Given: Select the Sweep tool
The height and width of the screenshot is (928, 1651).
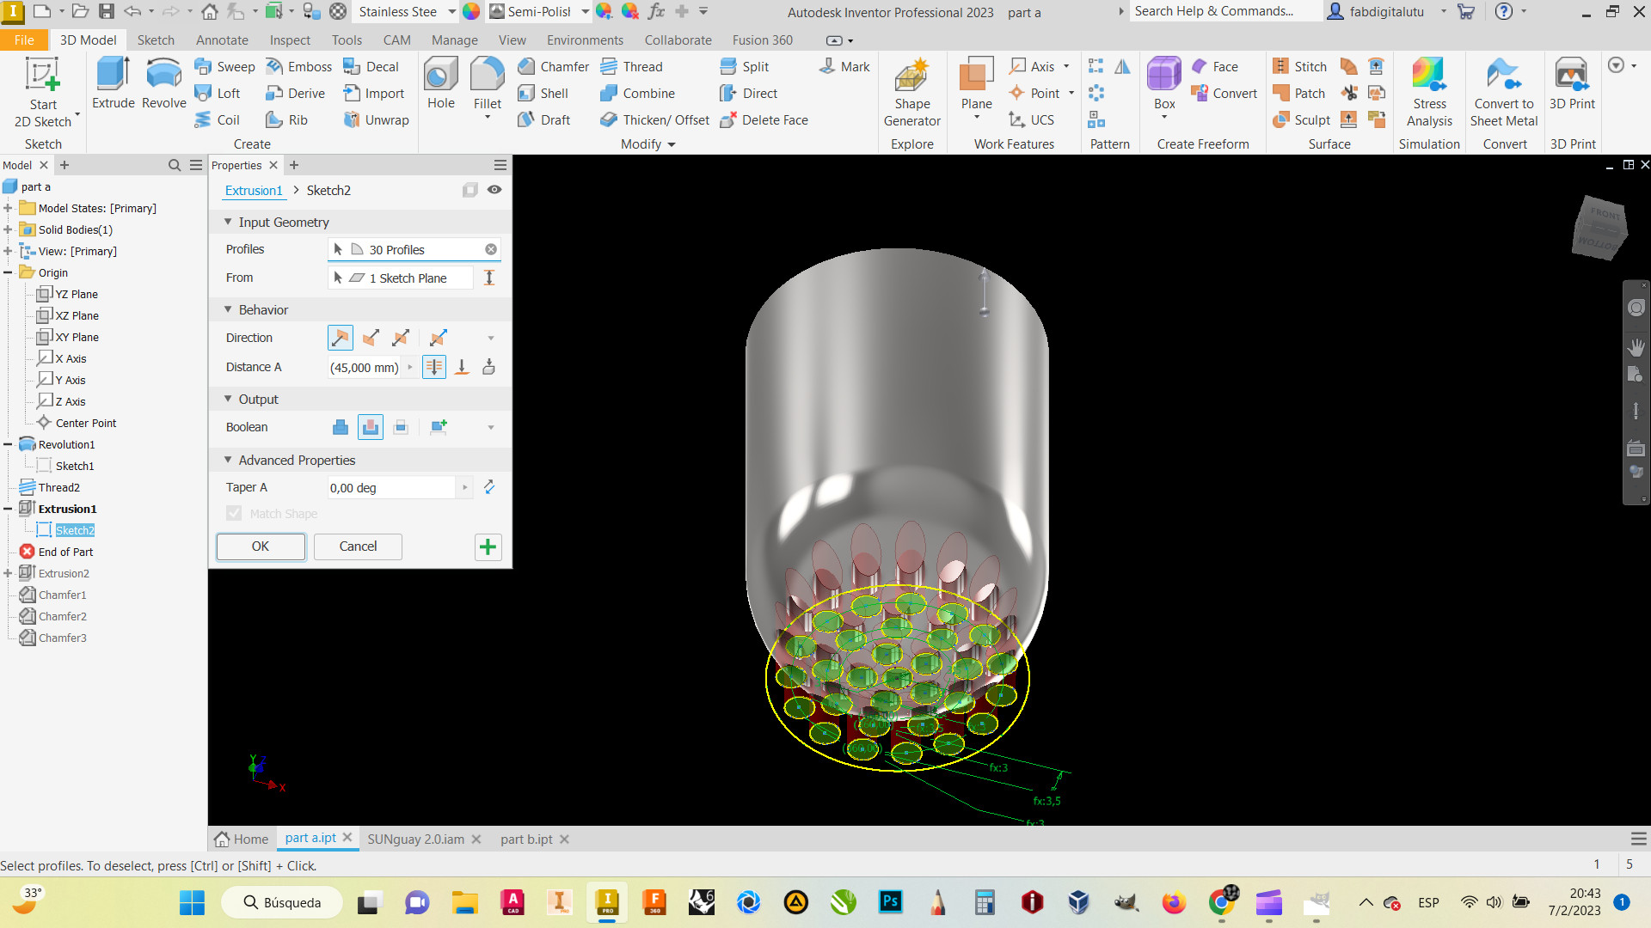Looking at the screenshot, I should 224,66.
